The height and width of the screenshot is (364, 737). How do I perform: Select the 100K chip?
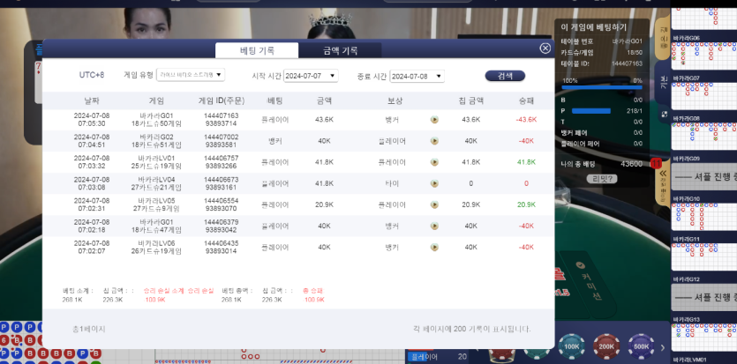tap(572, 346)
